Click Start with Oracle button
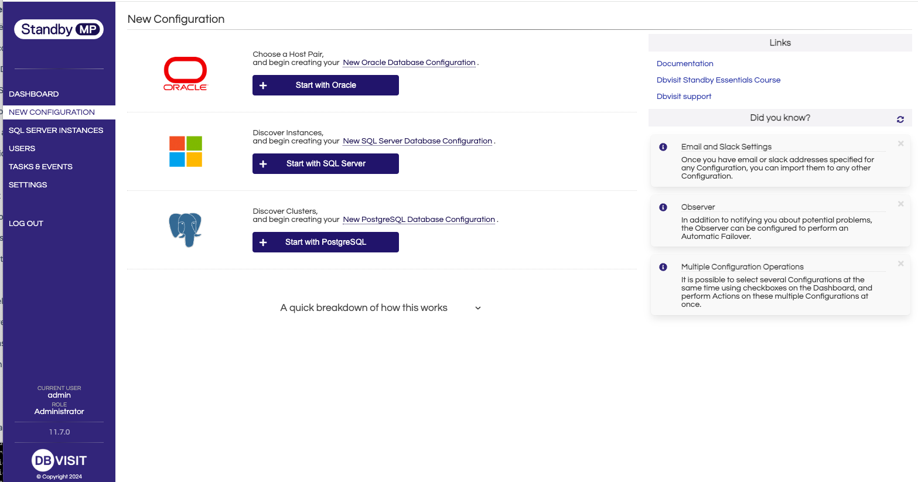This screenshot has width=918, height=482. point(326,85)
